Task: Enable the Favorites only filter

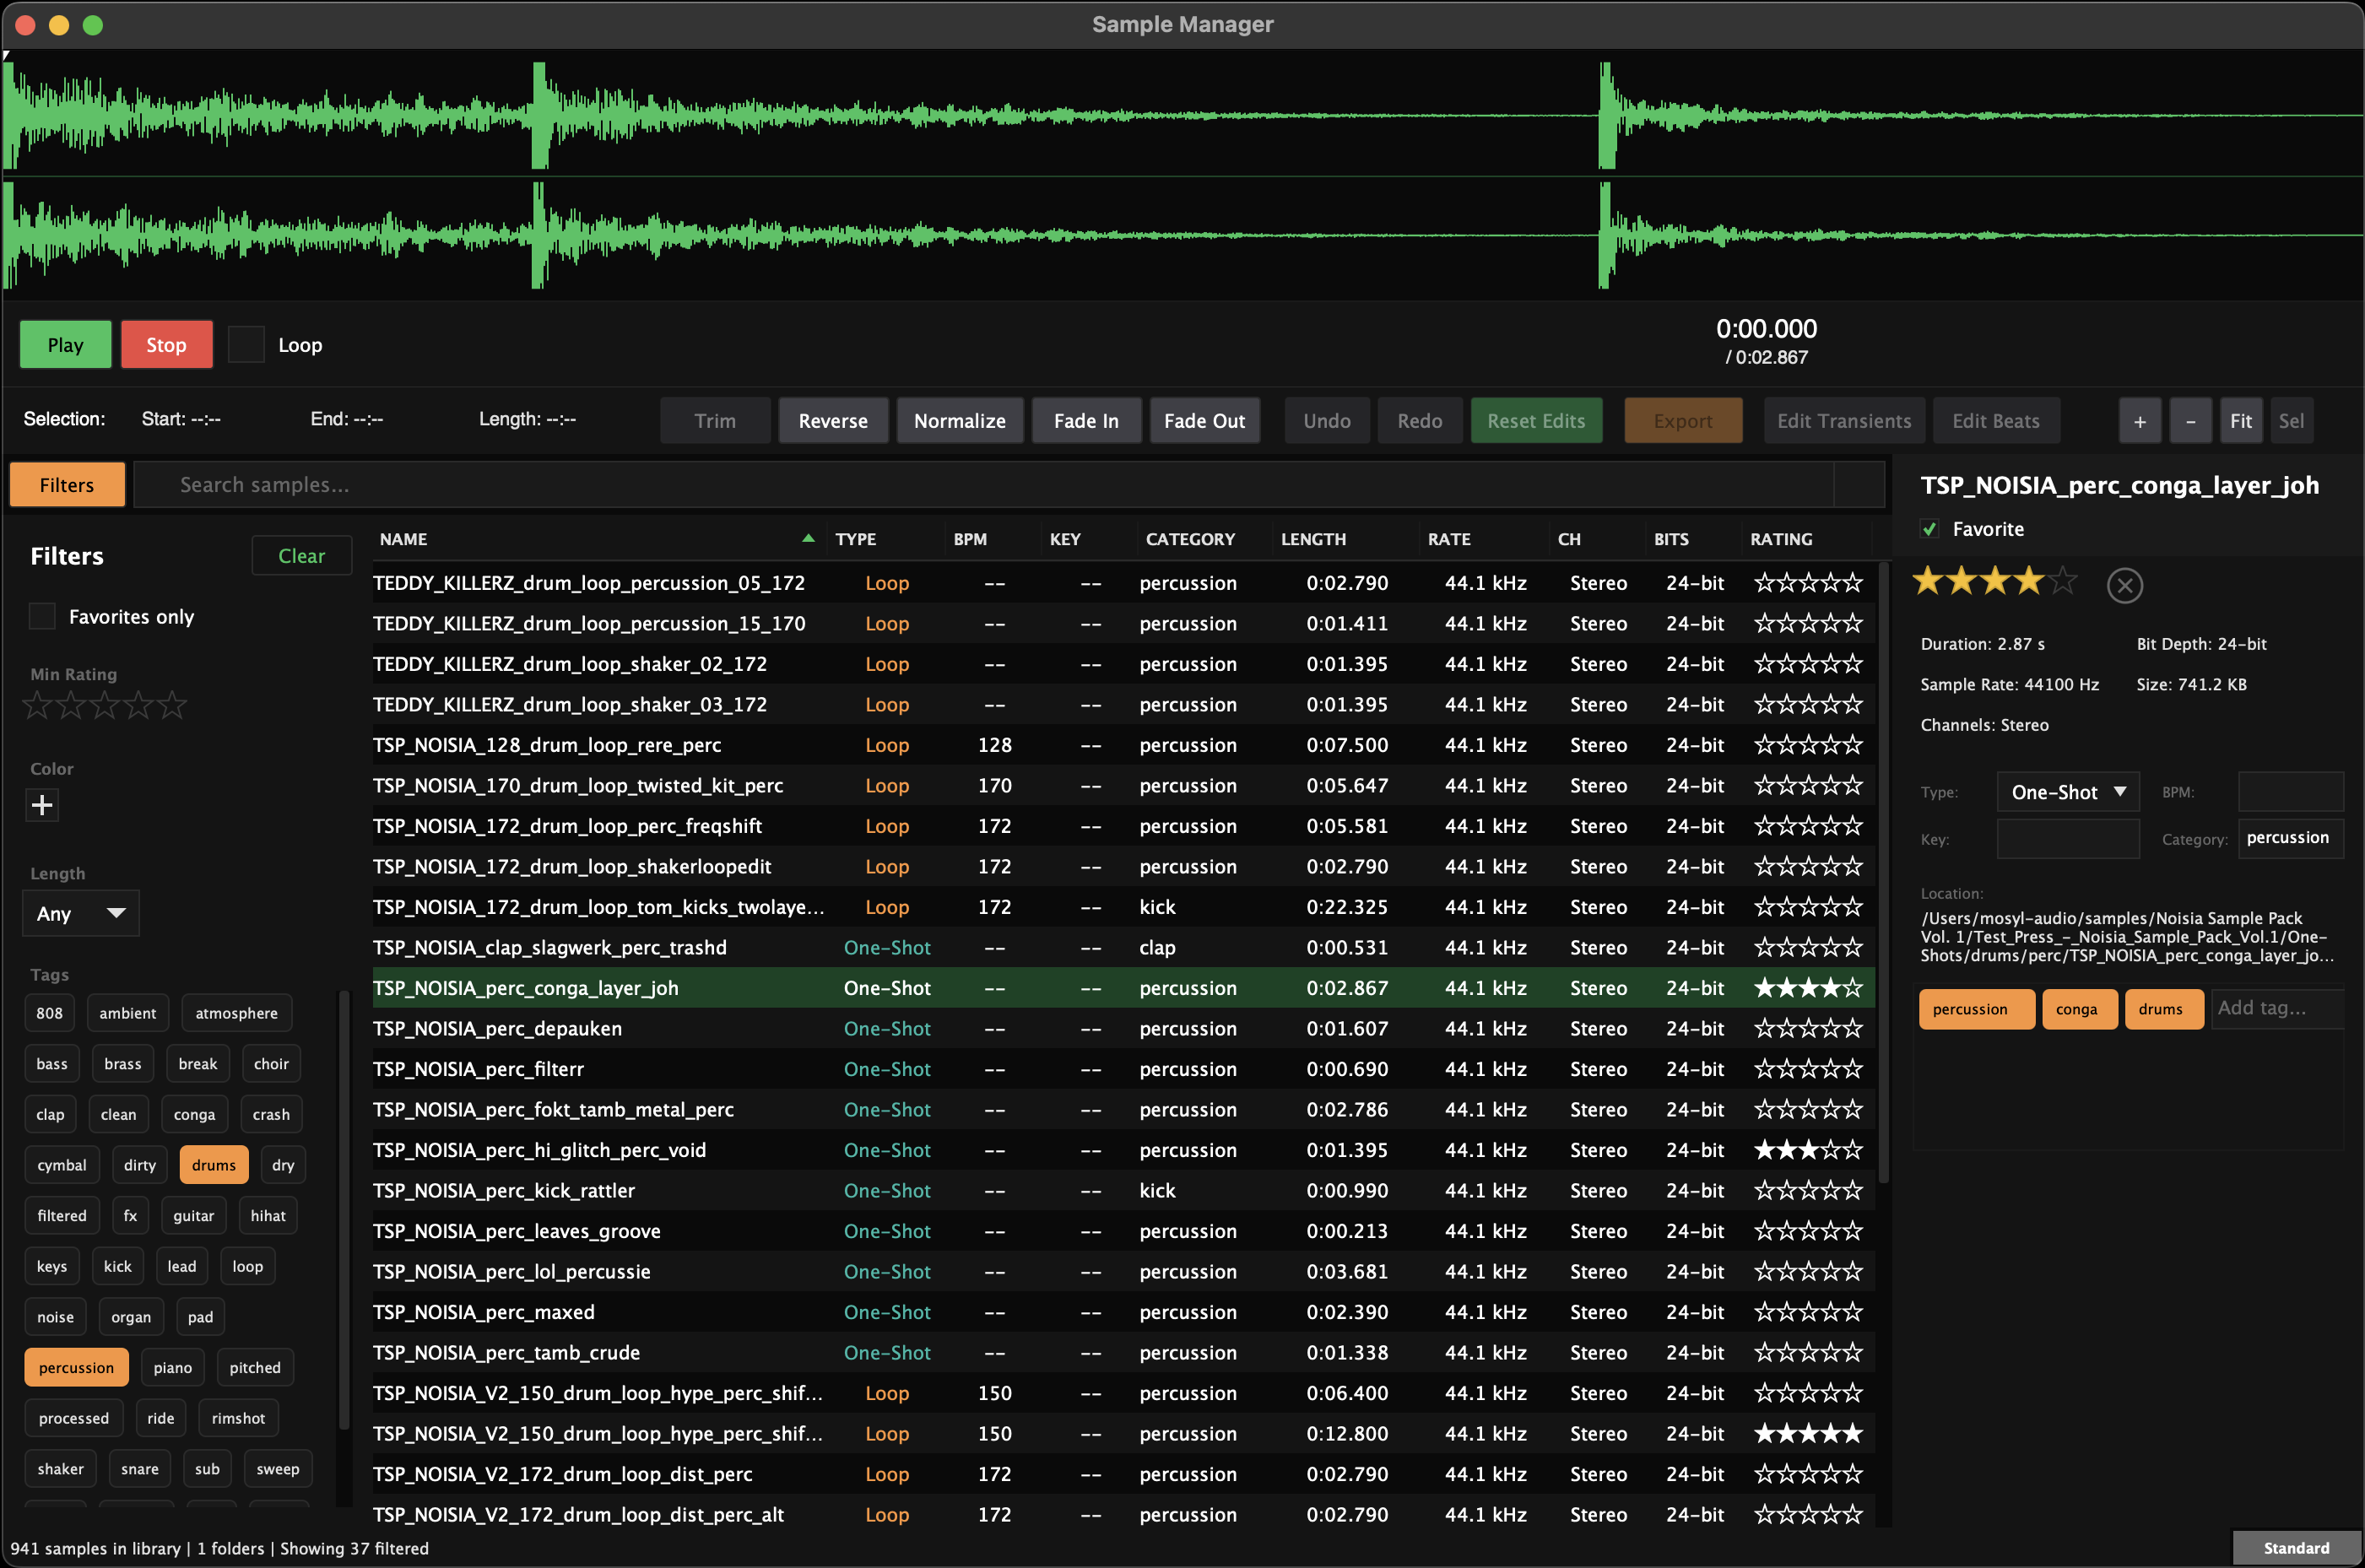Action: [x=41, y=616]
